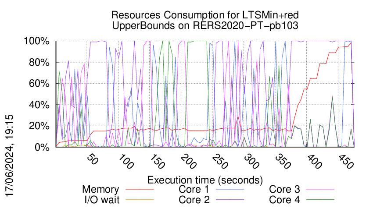The width and height of the screenshot is (373, 208).
Task: Click the green Core 4 legend line sample
Action: coord(320,200)
